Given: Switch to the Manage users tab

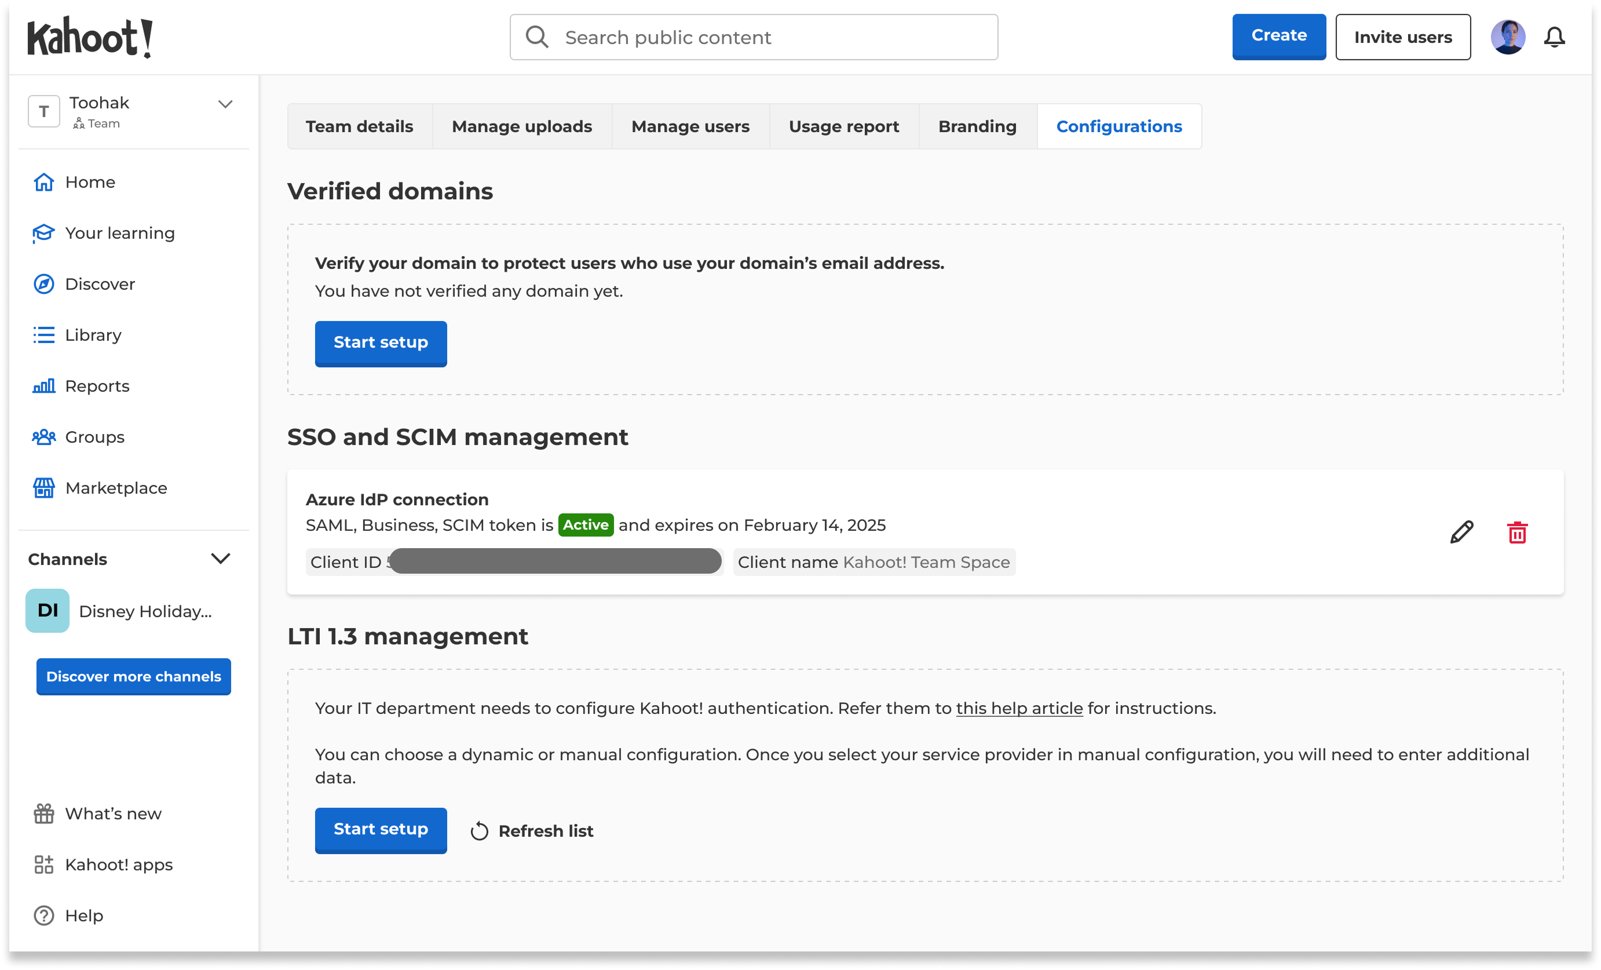Looking at the screenshot, I should click(x=690, y=126).
